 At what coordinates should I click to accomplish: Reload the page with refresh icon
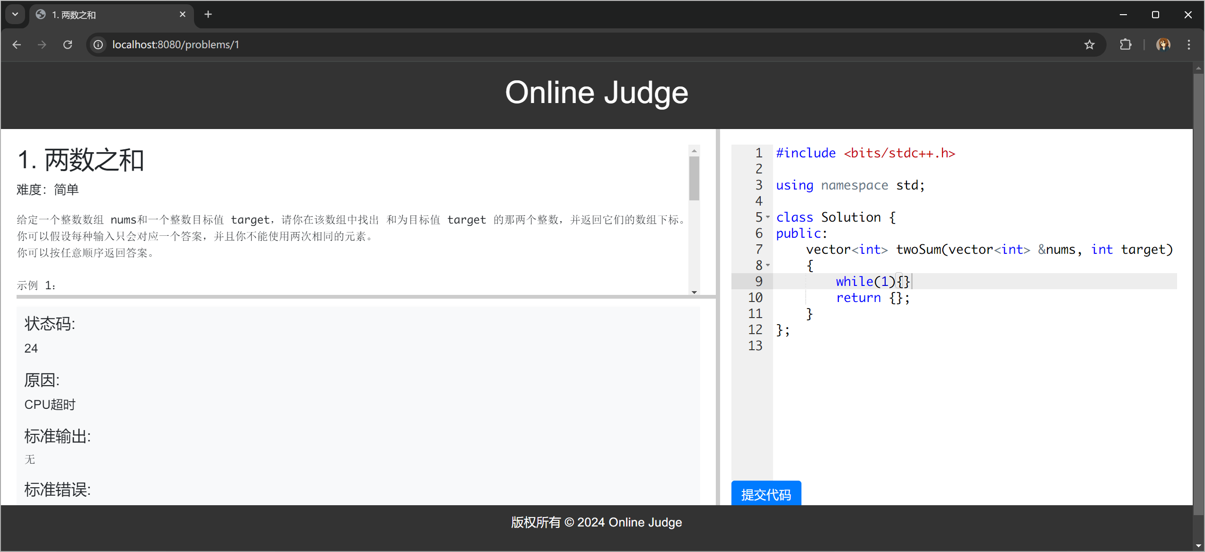coord(68,44)
